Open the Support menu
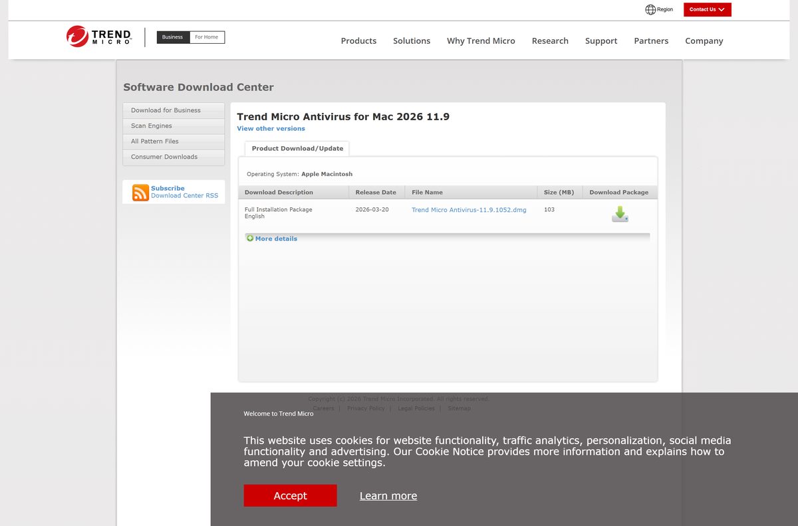The image size is (798, 526). coord(601,41)
